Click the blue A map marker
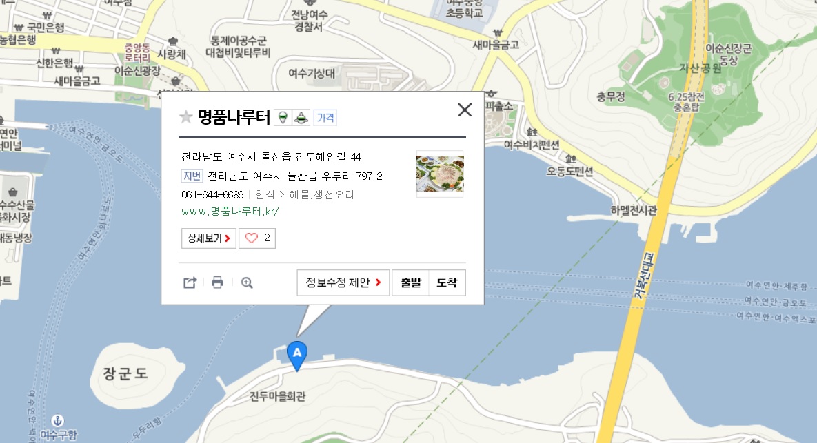 297,356
